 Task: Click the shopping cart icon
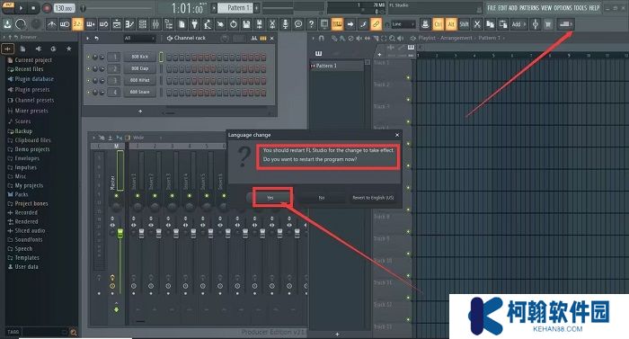(548, 24)
